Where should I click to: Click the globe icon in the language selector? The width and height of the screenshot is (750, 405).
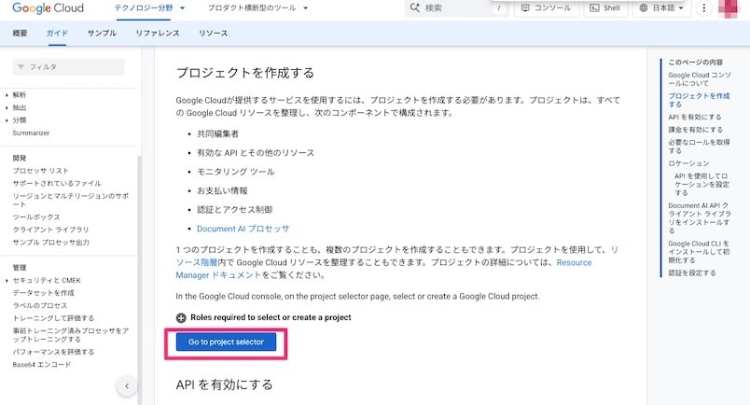tap(644, 8)
